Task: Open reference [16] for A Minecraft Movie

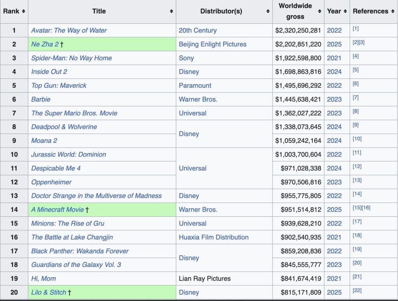Action: (x=366, y=208)
